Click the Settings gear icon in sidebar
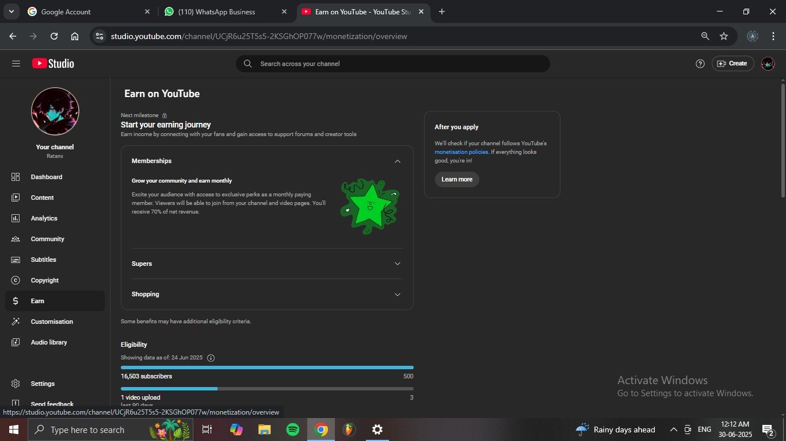The image size is (786, 441). [16, 384]
